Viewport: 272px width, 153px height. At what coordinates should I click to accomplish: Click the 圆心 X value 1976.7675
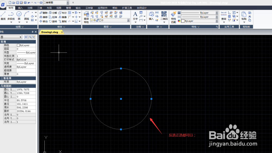[26, 90]
